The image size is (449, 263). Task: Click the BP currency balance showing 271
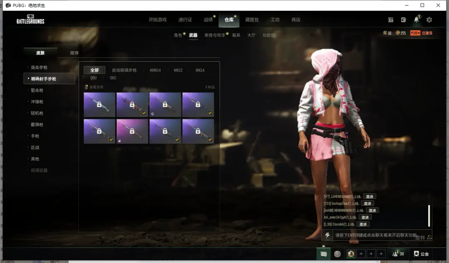[x=401, y=33]
